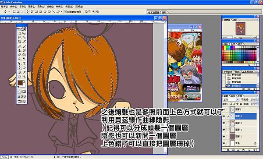Toggle the Auto Add/Delete checkbox
The height and width of the screenshot is (159, 263).
point(66,11)
